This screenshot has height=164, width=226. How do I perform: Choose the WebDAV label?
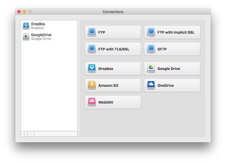(106, 102)
